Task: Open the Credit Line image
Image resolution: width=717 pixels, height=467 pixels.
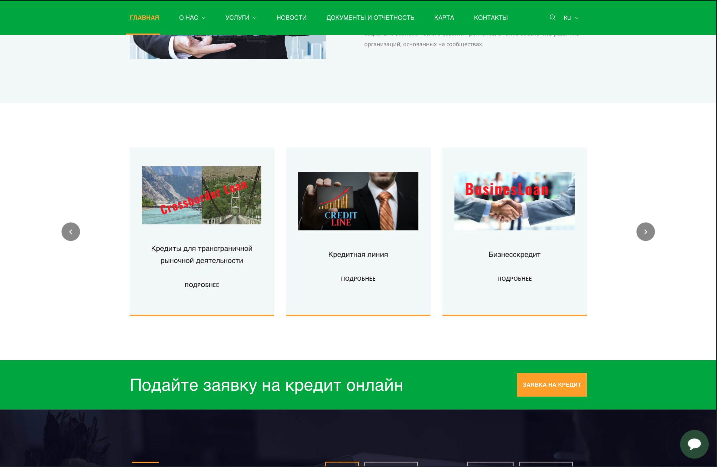Action: [358, 201]
